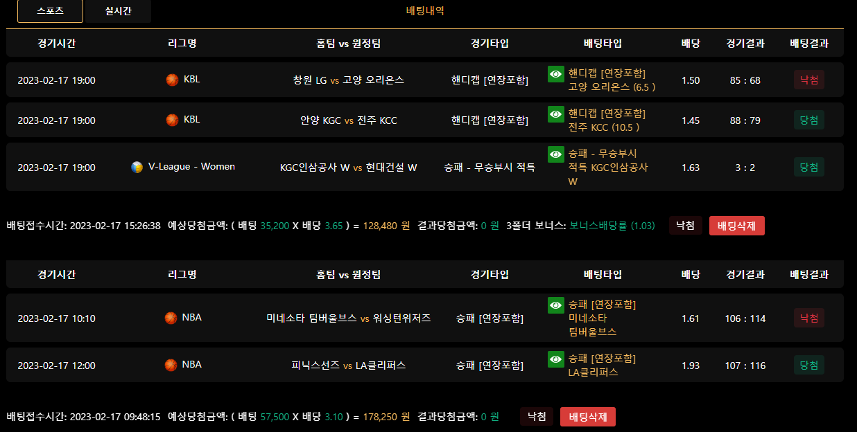
Task: Click the basketball icon in 안양 KGC row
Action: [172, 120]
